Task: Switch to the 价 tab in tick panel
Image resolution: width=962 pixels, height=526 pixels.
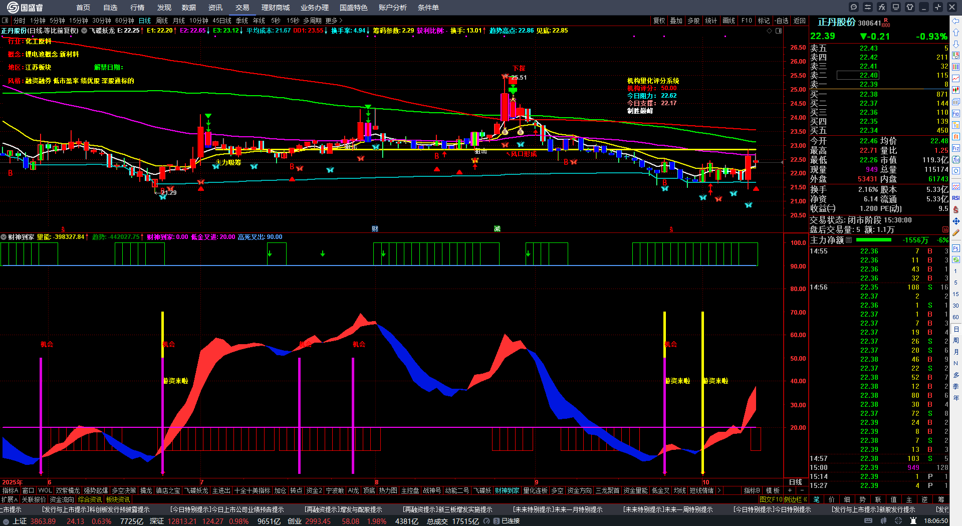Action: [832, 499]
